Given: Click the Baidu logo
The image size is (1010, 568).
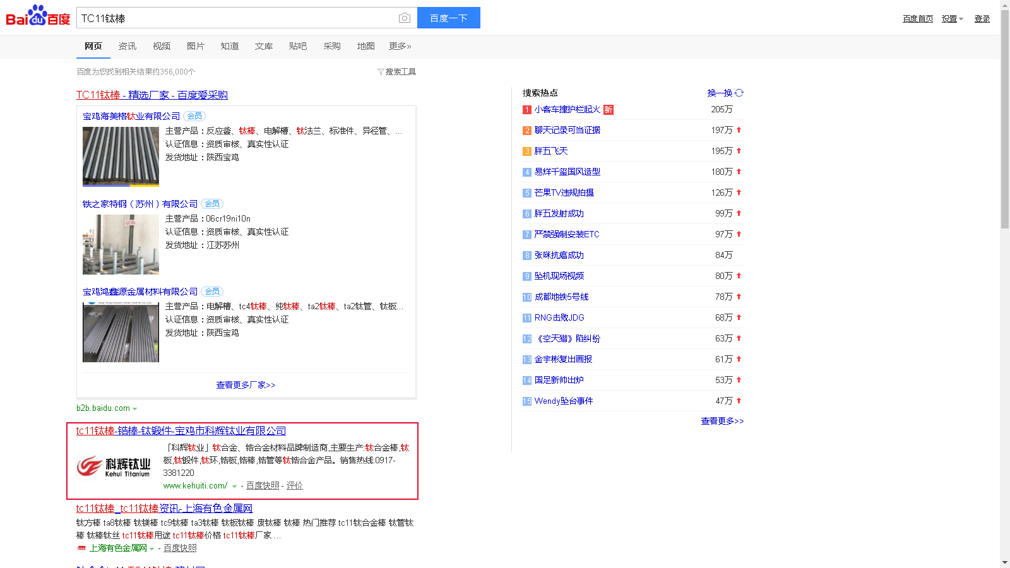Looking at the screenshot, I should [38, 16].
